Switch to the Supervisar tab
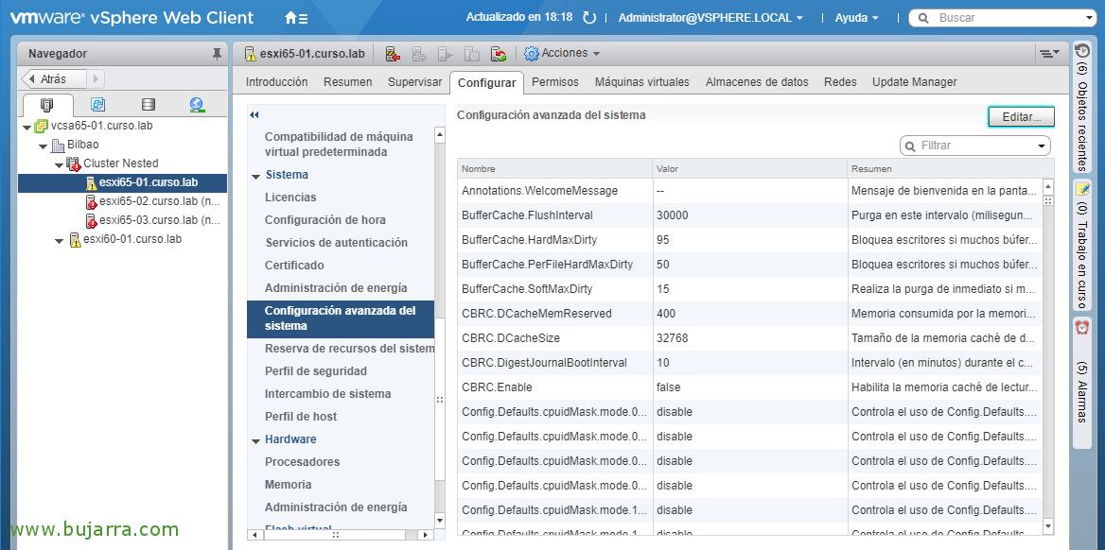Viewport: 1105px width, 550px height. coord(415,82)
